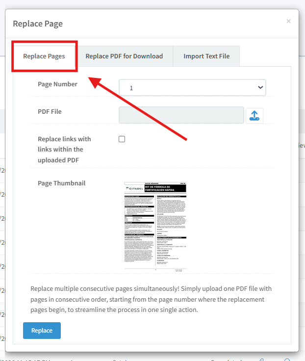The height and width of the screenshot is (361, 305).
Task: Click the PDF File path input field
Action: [181, 115]
